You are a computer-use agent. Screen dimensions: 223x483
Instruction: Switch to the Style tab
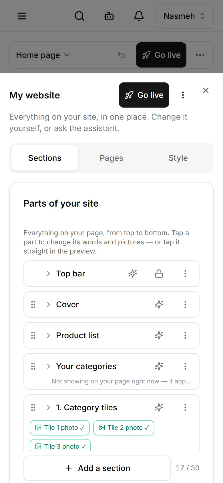click(178, 158)
